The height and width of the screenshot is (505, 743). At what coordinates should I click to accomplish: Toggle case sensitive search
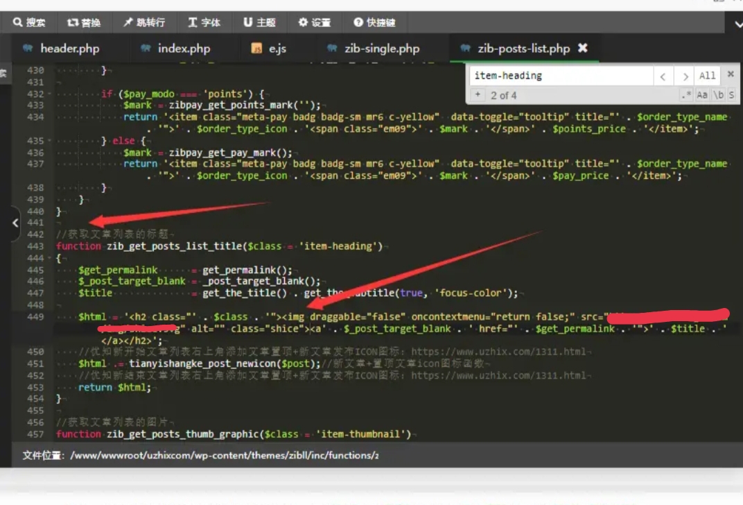pos(702,95)
